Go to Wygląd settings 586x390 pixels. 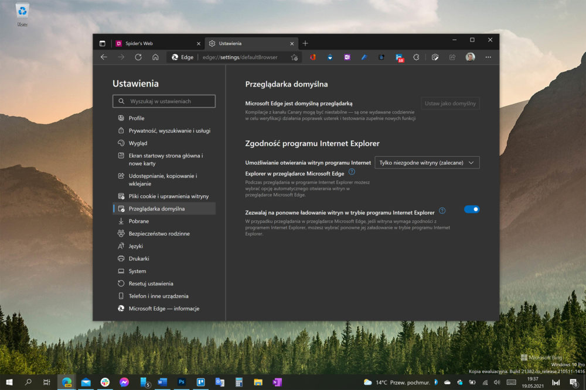click(164, 143)
